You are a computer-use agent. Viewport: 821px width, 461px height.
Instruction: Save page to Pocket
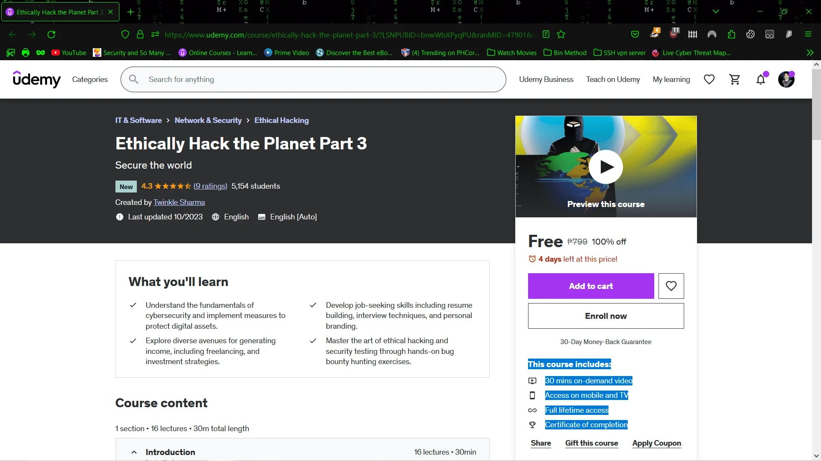[635, 35]
